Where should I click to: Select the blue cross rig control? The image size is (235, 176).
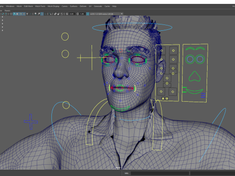click(x=31, y=122)
